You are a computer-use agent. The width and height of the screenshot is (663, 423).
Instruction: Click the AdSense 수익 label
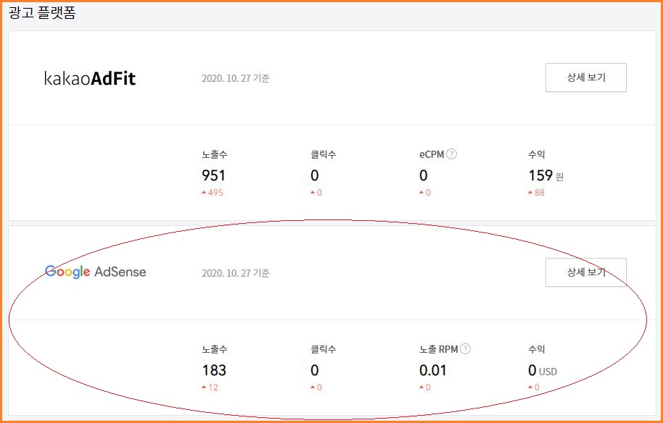tap(537, 350)
